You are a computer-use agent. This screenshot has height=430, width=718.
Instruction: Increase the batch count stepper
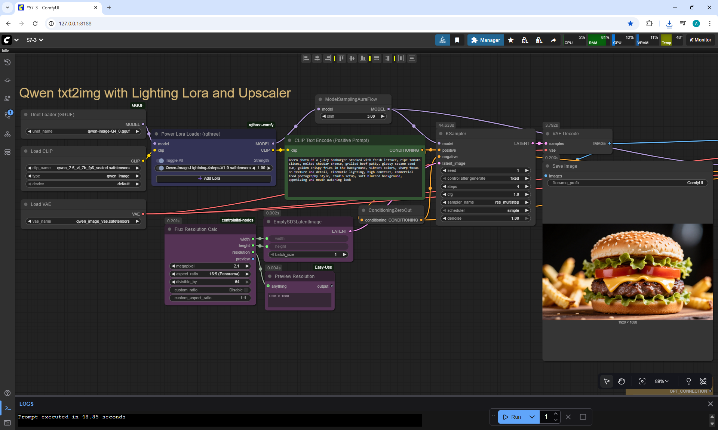pyautogui.click(x=556, y=414)
